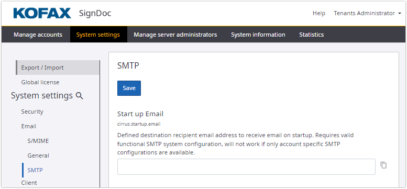Click the Kofax logo
Viewport: 407px width, 189px height.
[x=42, y=13]
